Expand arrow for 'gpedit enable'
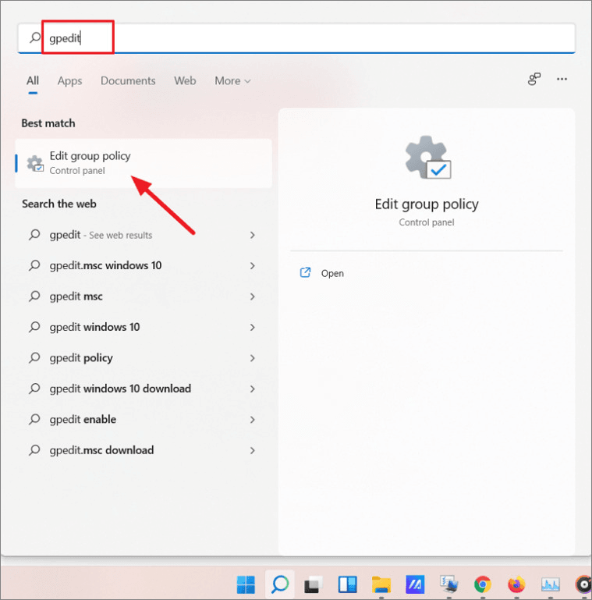The image size is (592, 600). pyautogui.click(x=253, y=420)
